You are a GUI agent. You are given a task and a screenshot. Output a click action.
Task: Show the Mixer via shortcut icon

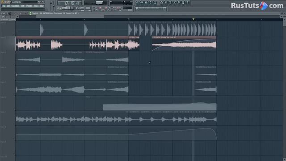tap(155, 2)
